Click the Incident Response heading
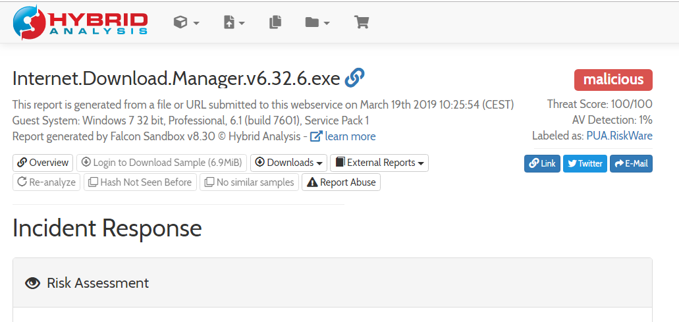Screen dimensions: 679x322 107,228
